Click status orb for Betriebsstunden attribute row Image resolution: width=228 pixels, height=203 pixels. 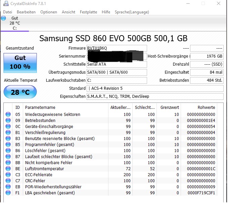(x=8, y=121)
